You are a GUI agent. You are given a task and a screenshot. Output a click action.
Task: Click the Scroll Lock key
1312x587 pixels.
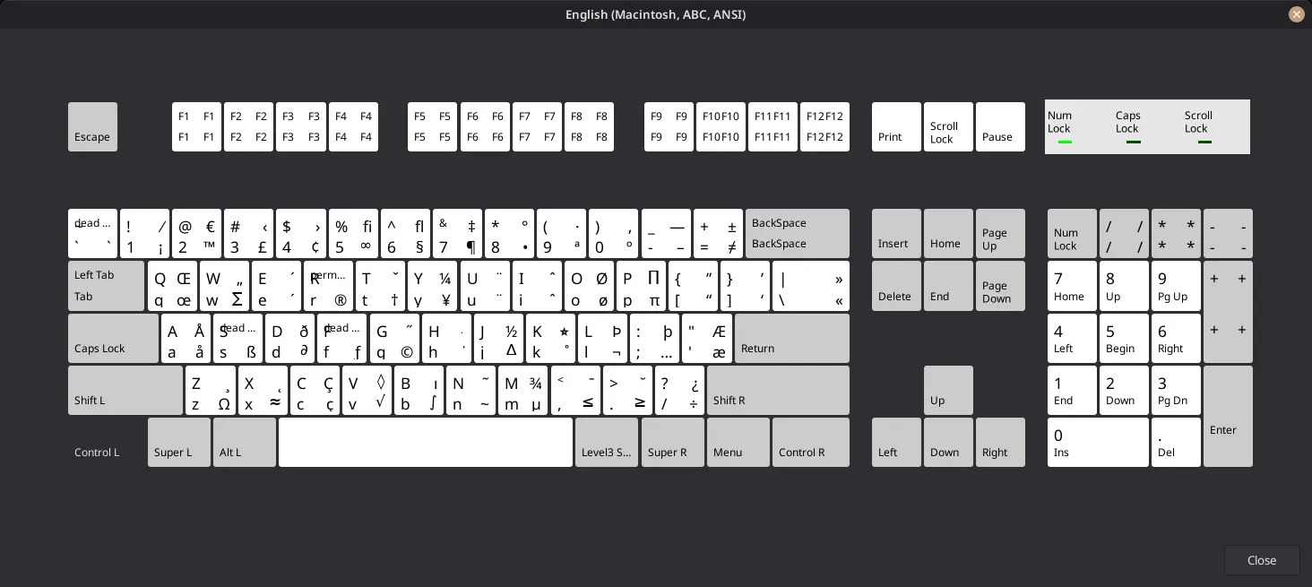[x=948, y=126]
